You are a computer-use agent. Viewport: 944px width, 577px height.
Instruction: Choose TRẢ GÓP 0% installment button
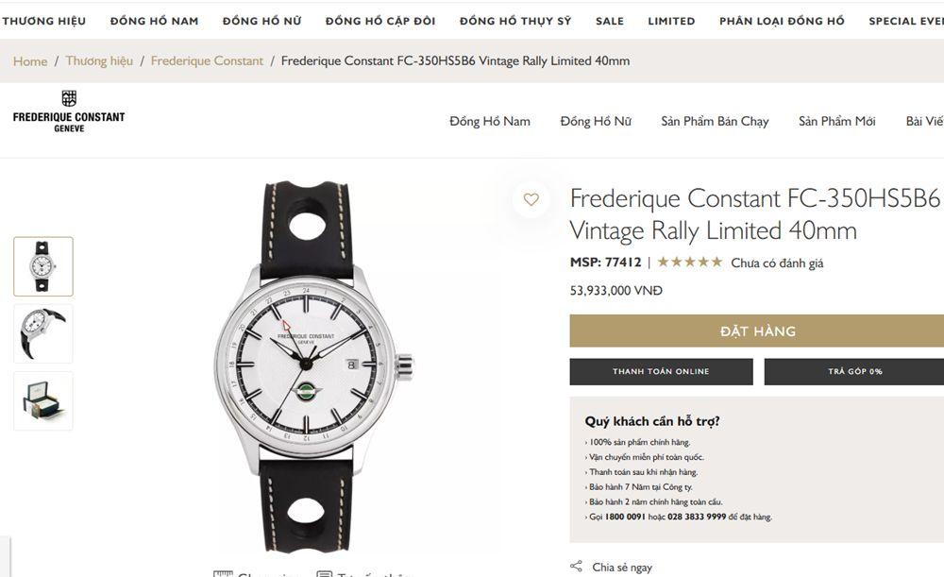[854, 372]
